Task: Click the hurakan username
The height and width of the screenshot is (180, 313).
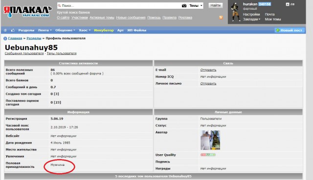Action: (250, 4)
